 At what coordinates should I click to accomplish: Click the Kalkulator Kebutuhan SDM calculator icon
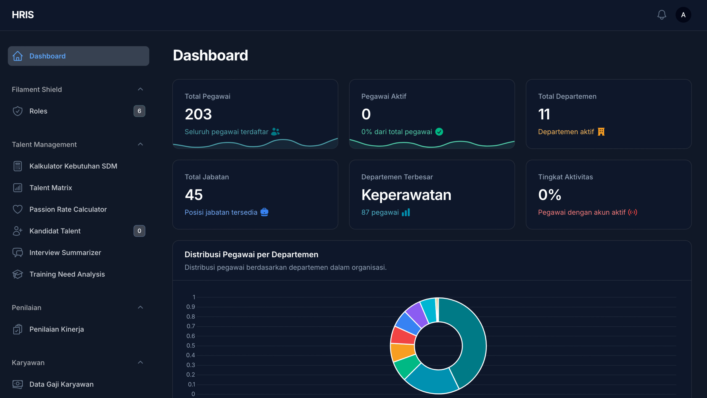coord(17,166)
